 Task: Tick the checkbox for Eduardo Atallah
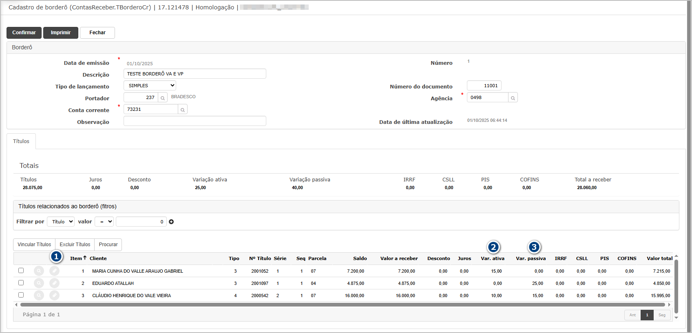(x=21, y=283)
